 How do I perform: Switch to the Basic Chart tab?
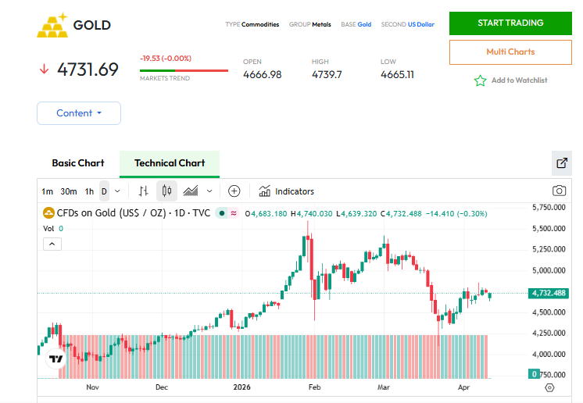point(78,163)
